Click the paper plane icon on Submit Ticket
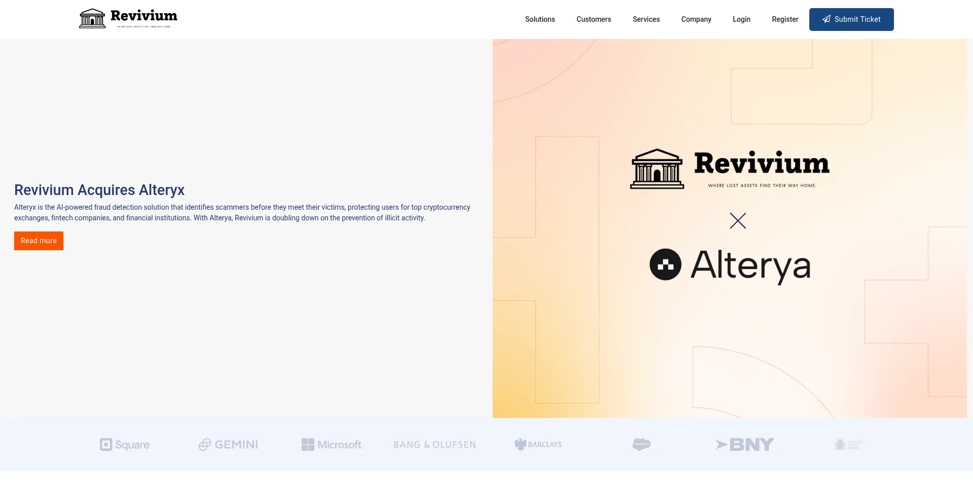Screen dimensions: 973x503 826,19
